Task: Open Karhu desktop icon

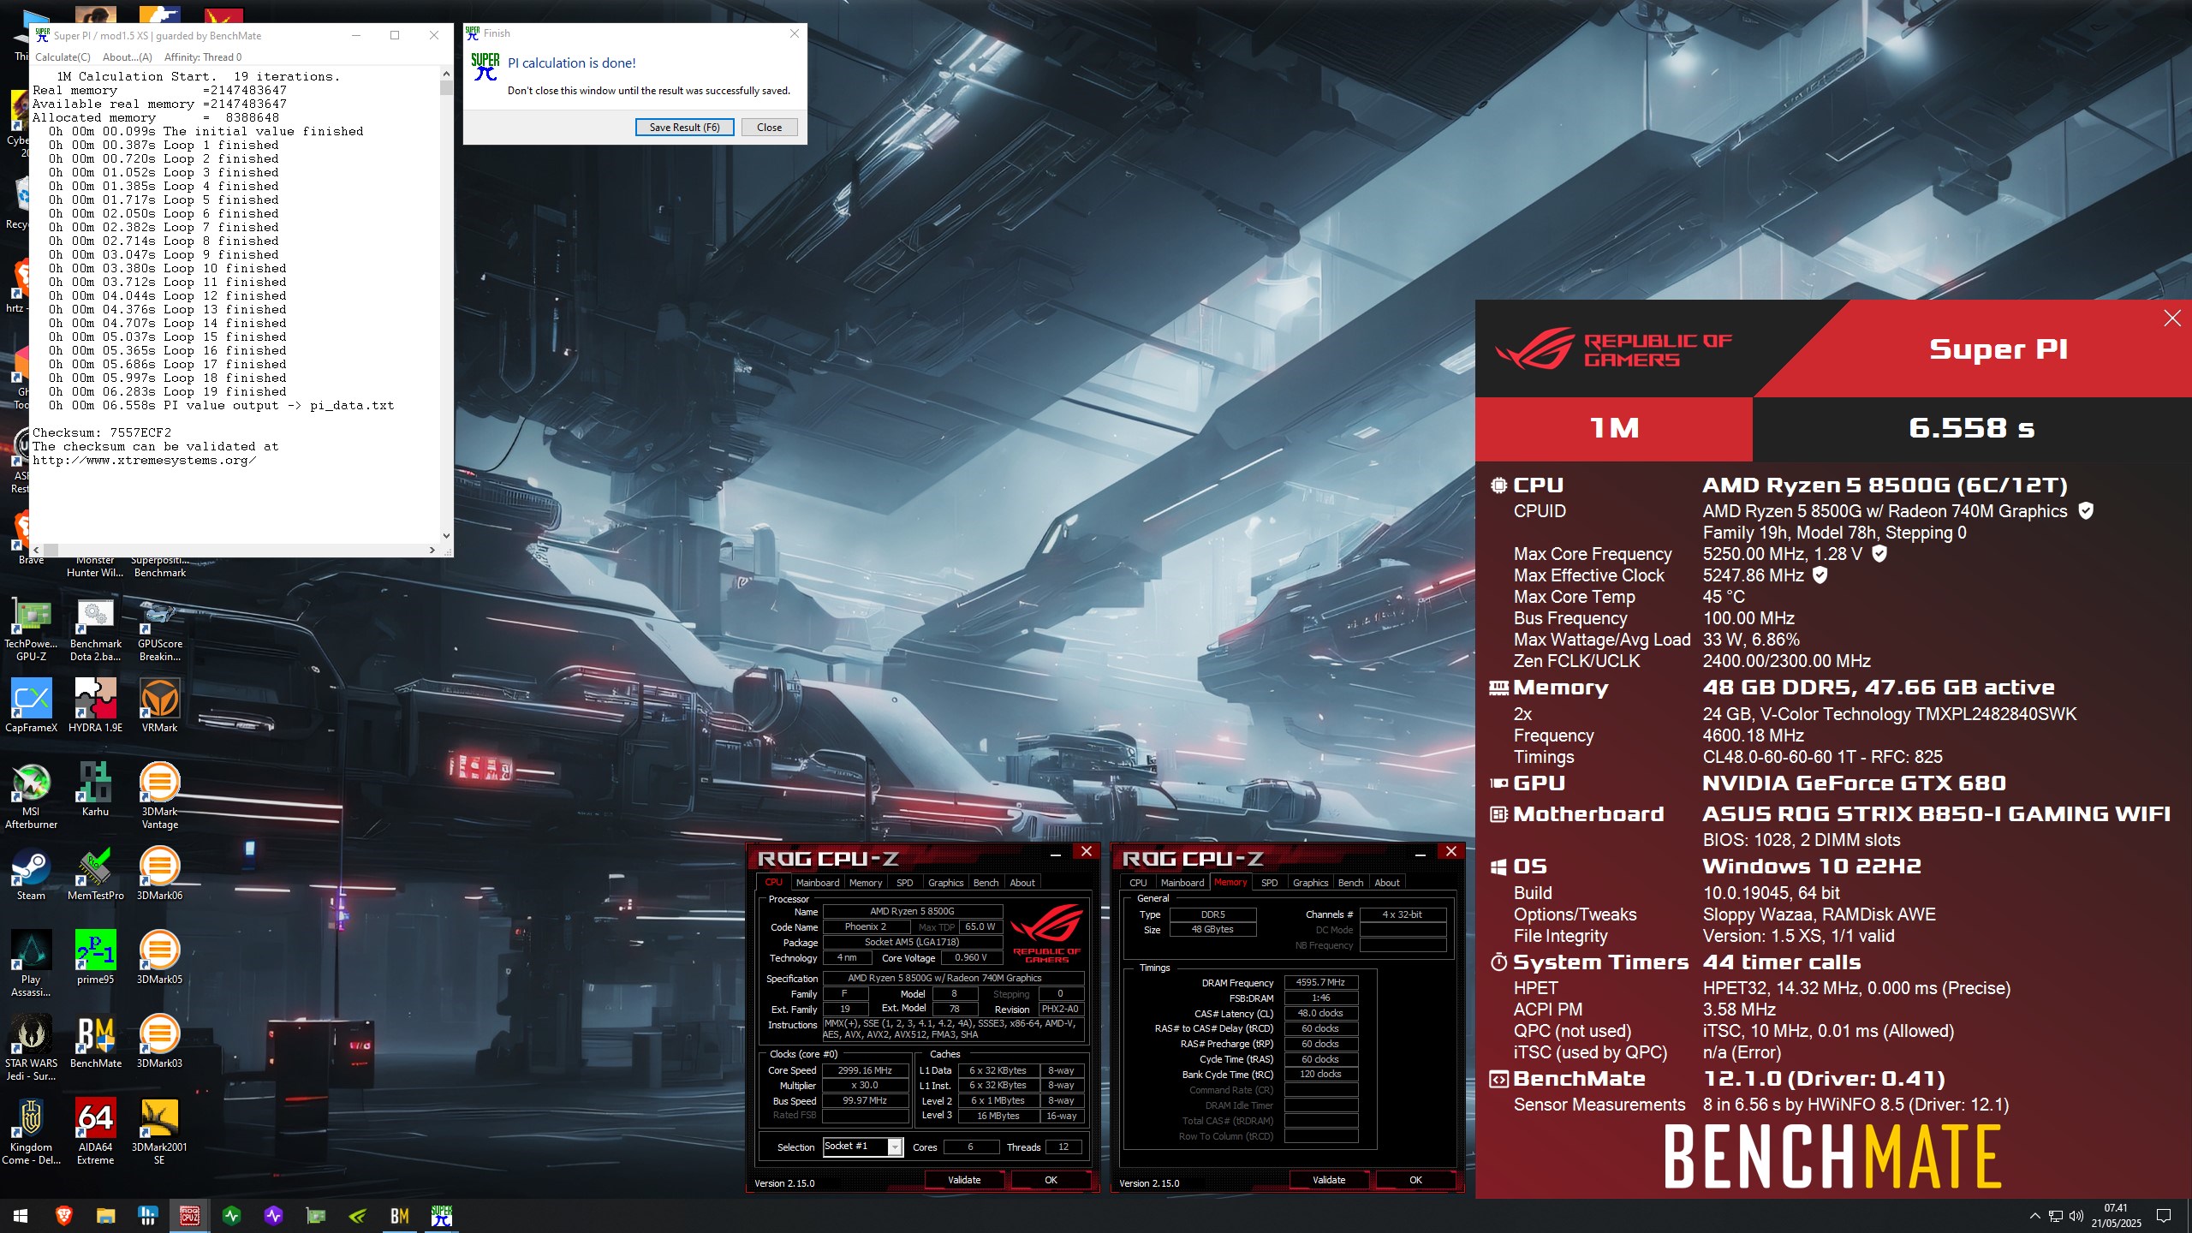Action: click(x=95, y=789)
